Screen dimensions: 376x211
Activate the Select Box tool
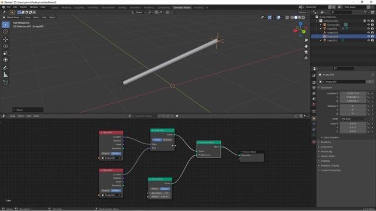click(5, 25)
